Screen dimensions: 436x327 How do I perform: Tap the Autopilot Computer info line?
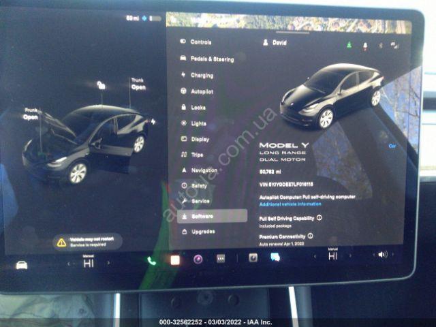(x=307, y=197)
